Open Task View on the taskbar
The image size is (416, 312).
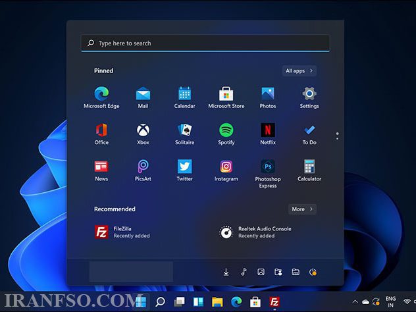(179, 301)
